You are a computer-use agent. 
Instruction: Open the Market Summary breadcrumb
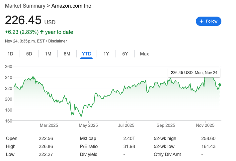click(x=25, y=6)
